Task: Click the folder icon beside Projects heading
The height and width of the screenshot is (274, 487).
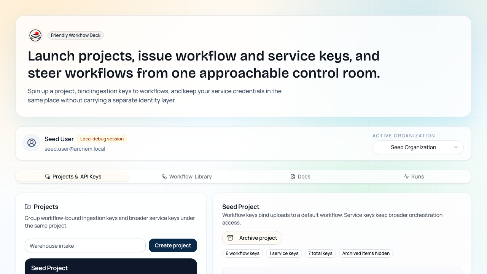Action: pos(27,206)
